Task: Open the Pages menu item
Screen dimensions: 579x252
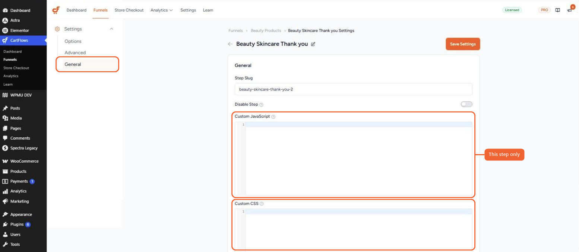Action: tap(23, 128)
